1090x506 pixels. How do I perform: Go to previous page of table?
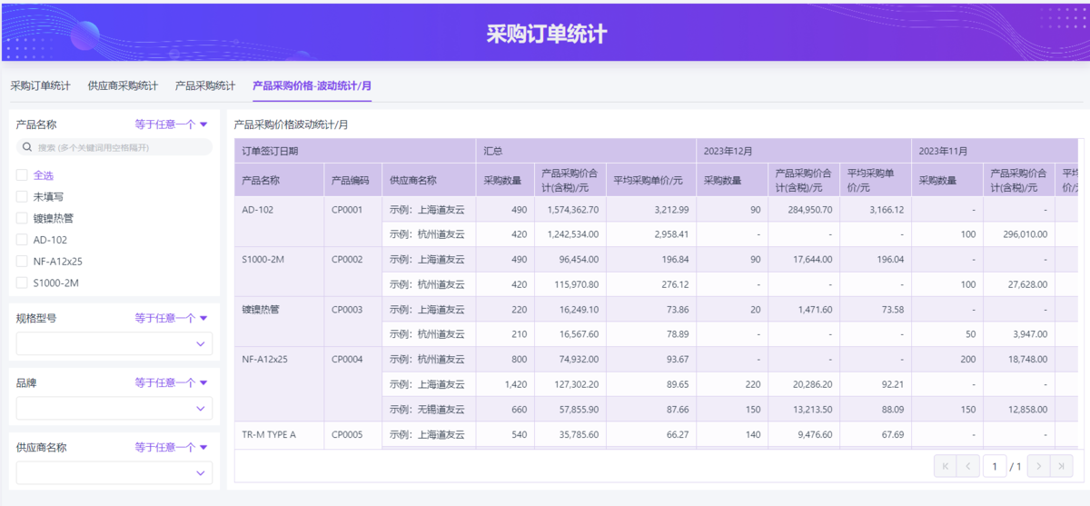click(968, 466)
